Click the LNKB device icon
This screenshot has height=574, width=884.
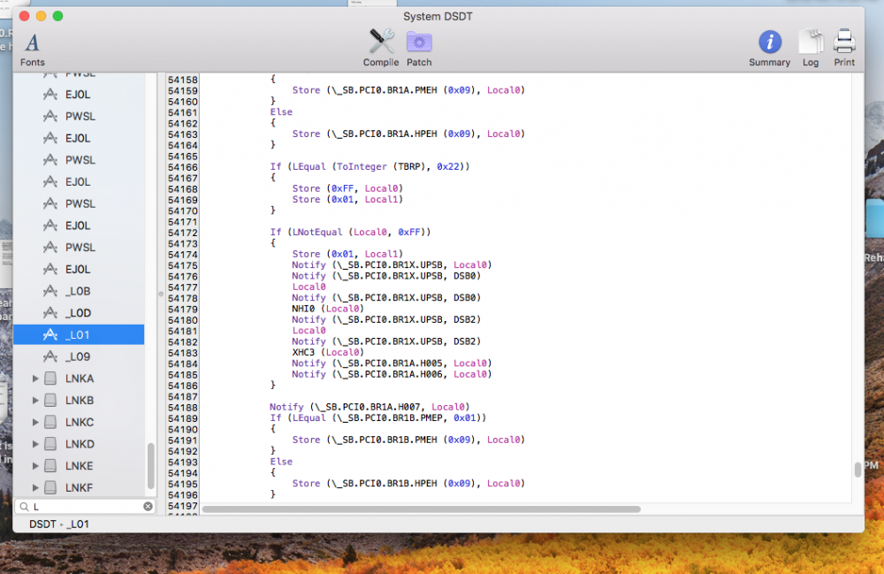[x=50, y=401]
